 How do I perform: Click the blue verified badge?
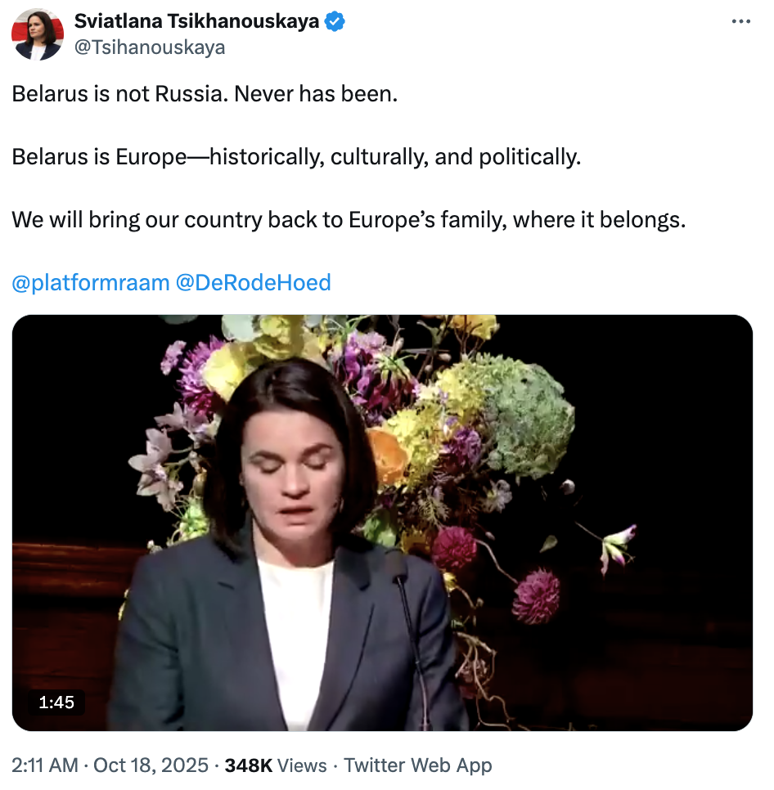tap(335, 22)
